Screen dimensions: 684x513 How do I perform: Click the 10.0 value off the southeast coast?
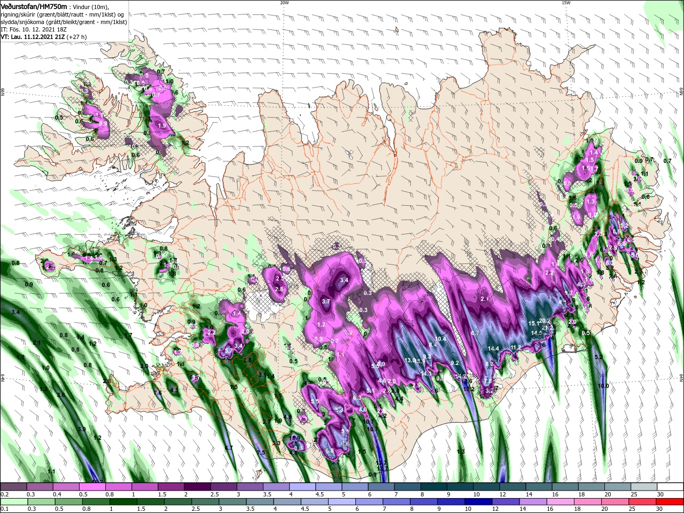[x=603, y=386]
